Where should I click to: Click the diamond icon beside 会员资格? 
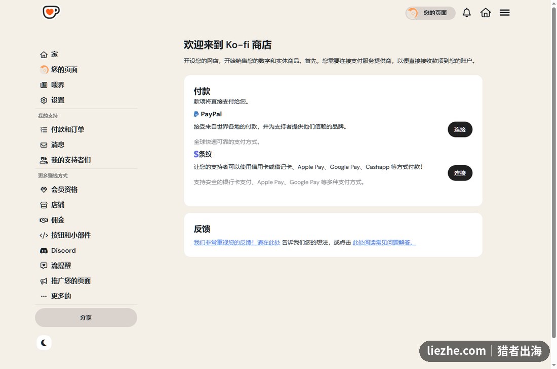click(x=44, y=190)
